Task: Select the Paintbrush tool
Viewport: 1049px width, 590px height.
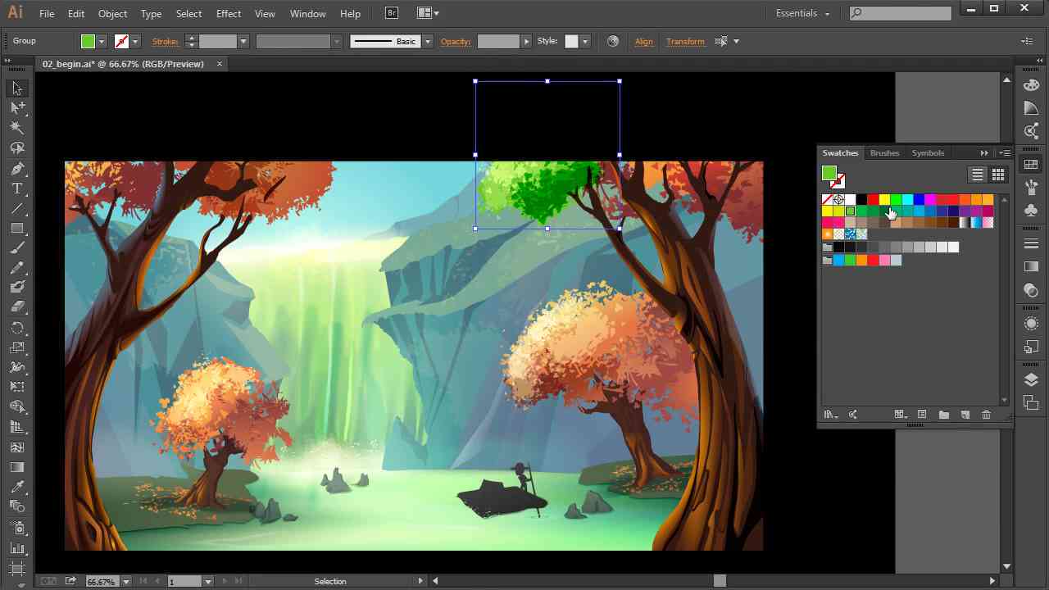Action: point(17,247)
